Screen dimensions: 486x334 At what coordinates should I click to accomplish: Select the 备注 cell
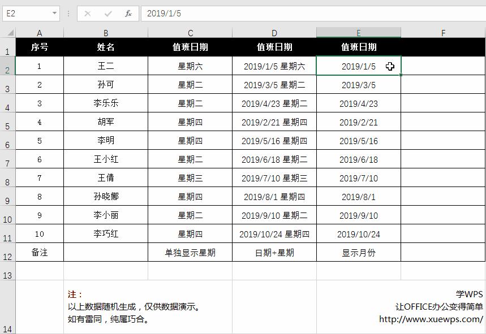tap(39, 253)
